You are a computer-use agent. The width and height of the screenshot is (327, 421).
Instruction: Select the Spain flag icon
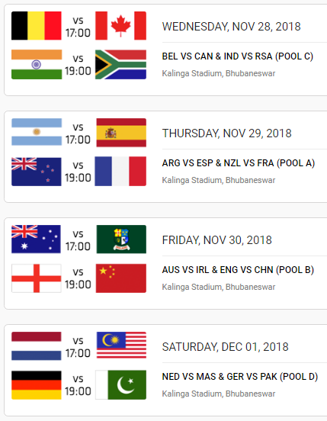tap(121, 133)
